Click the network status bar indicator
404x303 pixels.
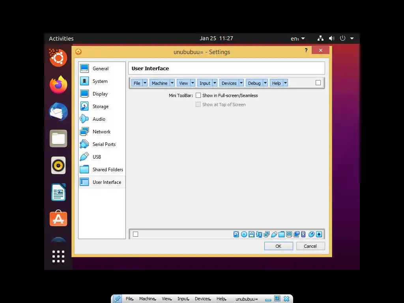pos(266,234)
